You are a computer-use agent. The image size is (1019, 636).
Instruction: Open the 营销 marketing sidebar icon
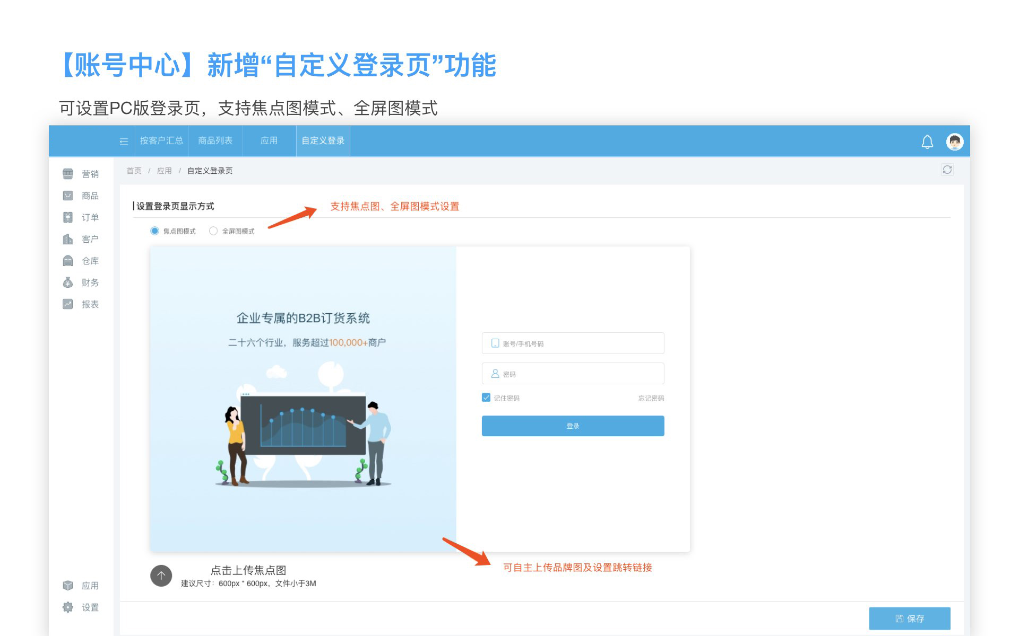tap(68, 174)
